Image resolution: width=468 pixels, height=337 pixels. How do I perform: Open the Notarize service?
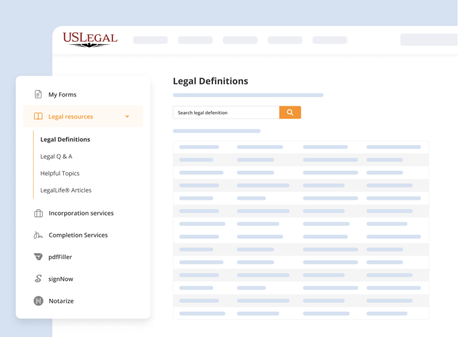point(61,301)
